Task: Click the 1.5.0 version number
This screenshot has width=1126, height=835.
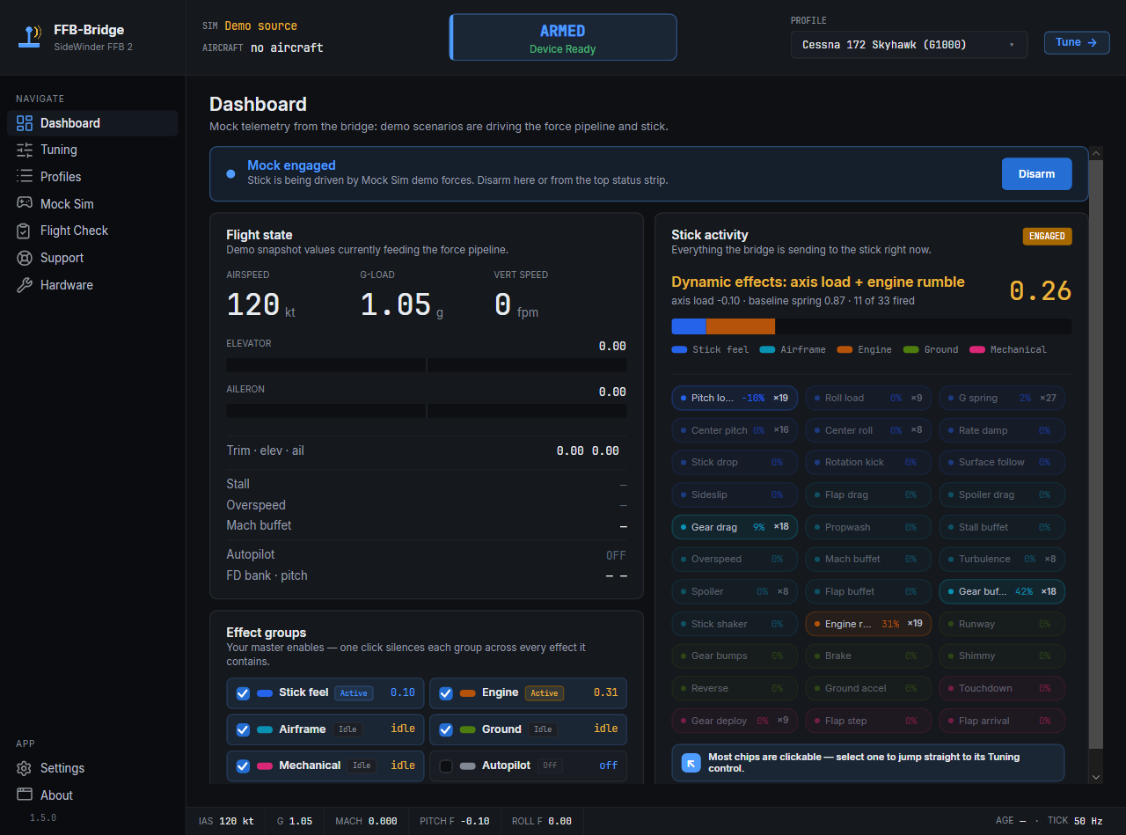Action: pos(43,817)
